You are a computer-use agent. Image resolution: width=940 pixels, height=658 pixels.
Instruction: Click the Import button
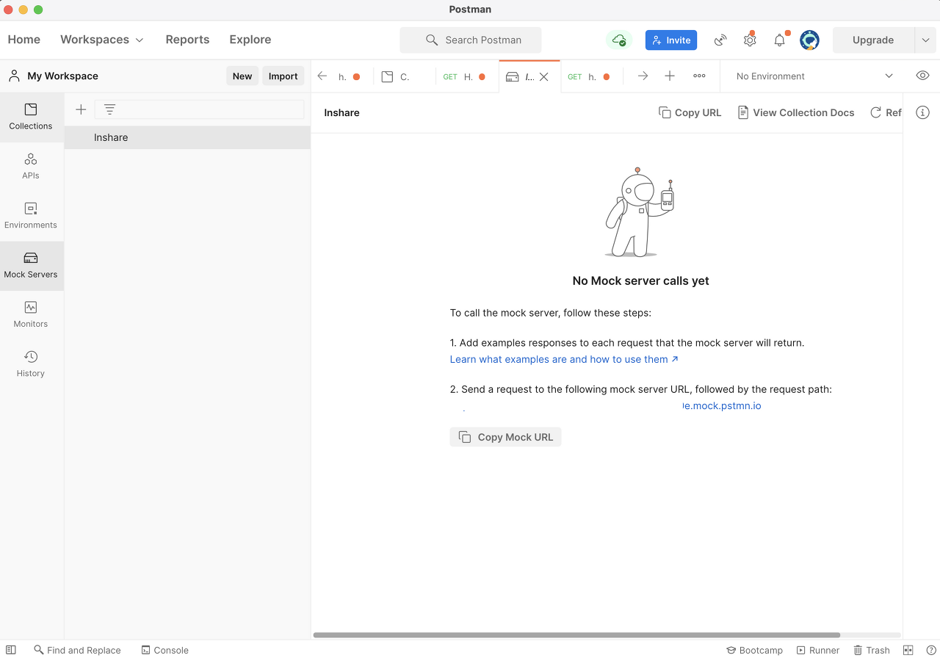[x=283, y=76]
